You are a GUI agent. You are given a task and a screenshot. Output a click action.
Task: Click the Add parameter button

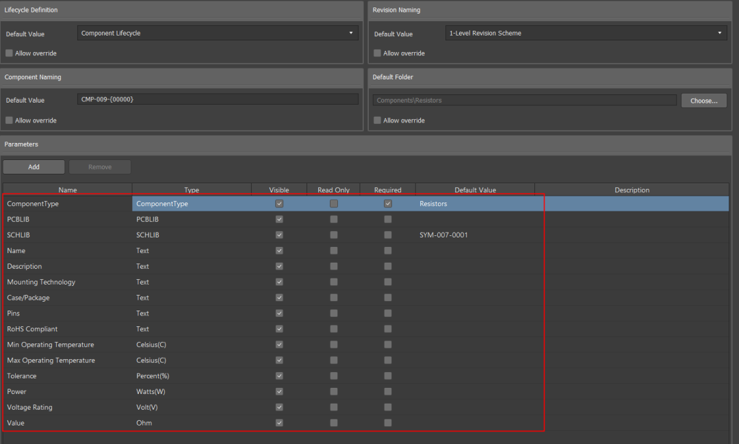click(x=34, y=167)
